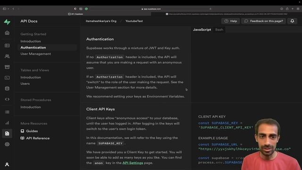302x170 pixels.
Task: Click the CLIENT API KEY label
Action: (x=212, y=117)
